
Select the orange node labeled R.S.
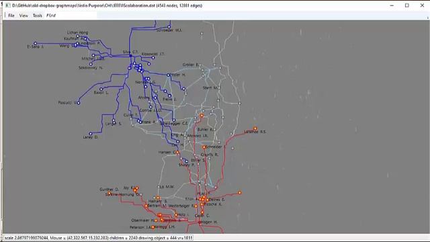point(255,128)
